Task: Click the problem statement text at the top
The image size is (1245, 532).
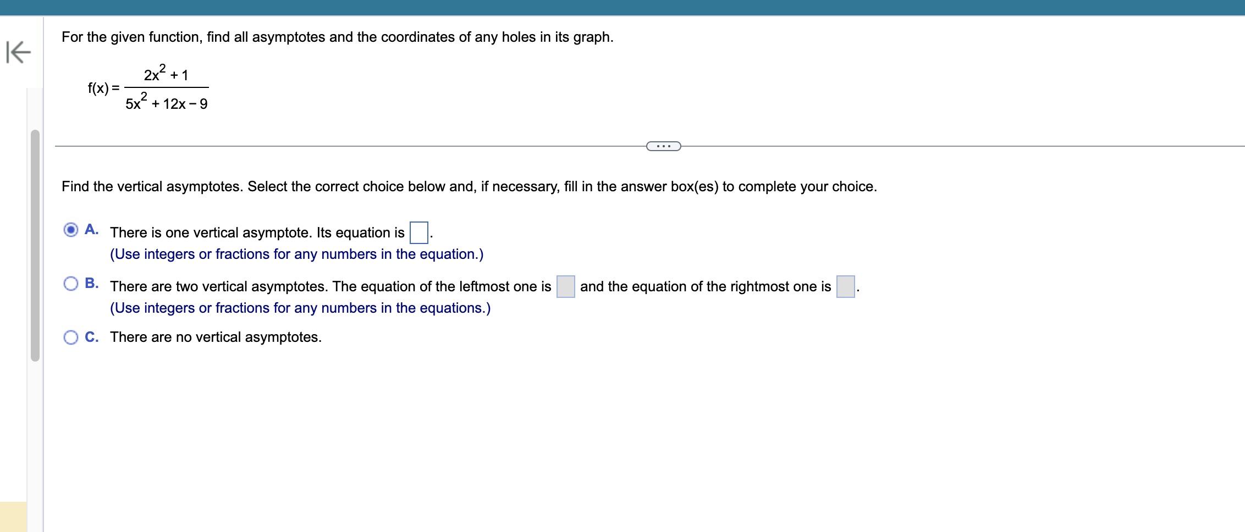Action: (337, 37)
